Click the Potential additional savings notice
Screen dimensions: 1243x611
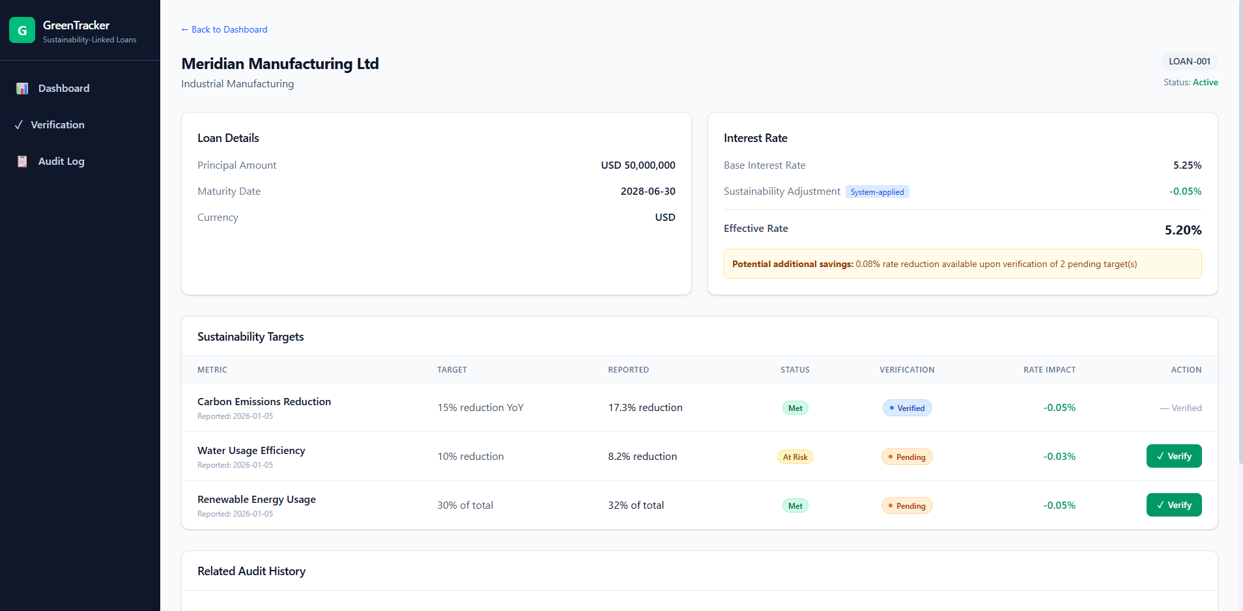pyautogui.click(x=962, y=264)
